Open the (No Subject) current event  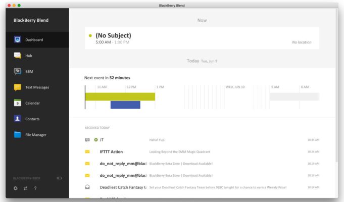(x=202, y=38)
